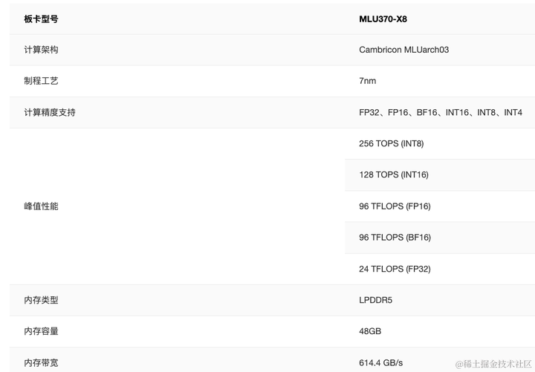535x372 pixels.
Task: Click the 内存容量 row label
Action: click(41, 331)
